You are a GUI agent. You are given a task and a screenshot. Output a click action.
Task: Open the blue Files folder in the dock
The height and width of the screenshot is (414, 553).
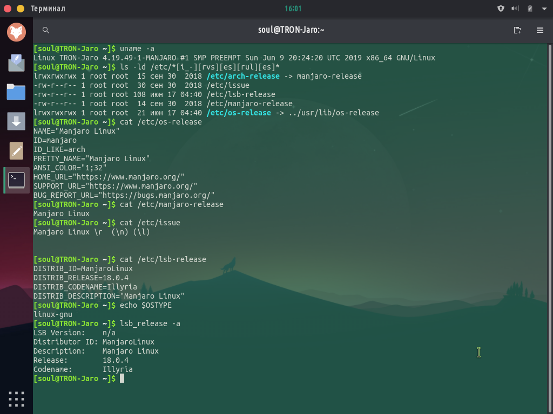coord(16,92)
